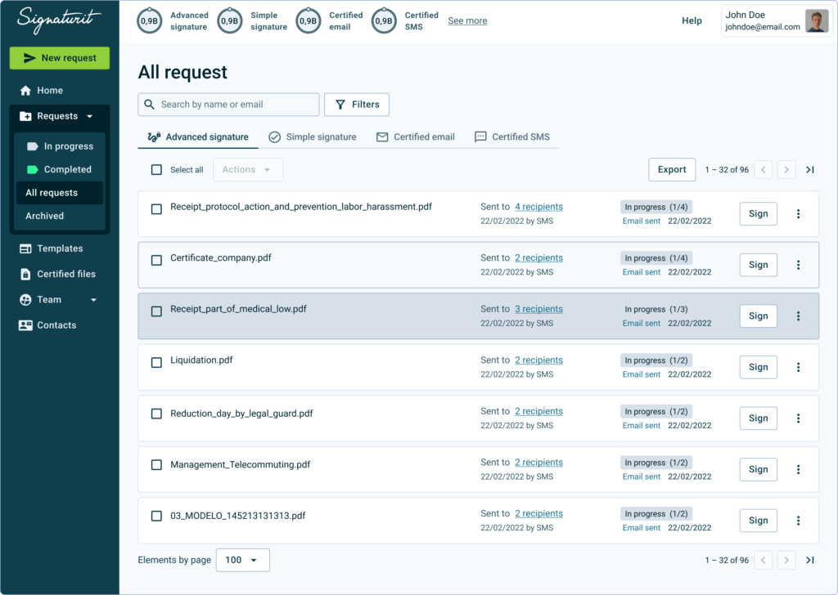Go to next page in top pagination
The height and width of the screenshot is (595, 838).
coord(786,170)
